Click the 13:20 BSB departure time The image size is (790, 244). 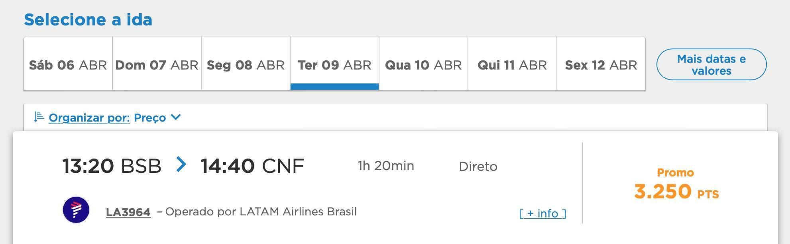[112, 166]
